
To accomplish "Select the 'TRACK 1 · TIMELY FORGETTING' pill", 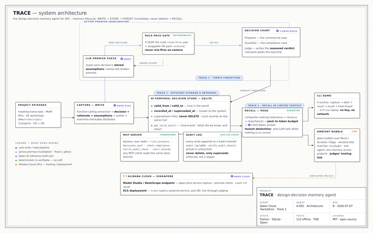I will [x=219, y=78].
